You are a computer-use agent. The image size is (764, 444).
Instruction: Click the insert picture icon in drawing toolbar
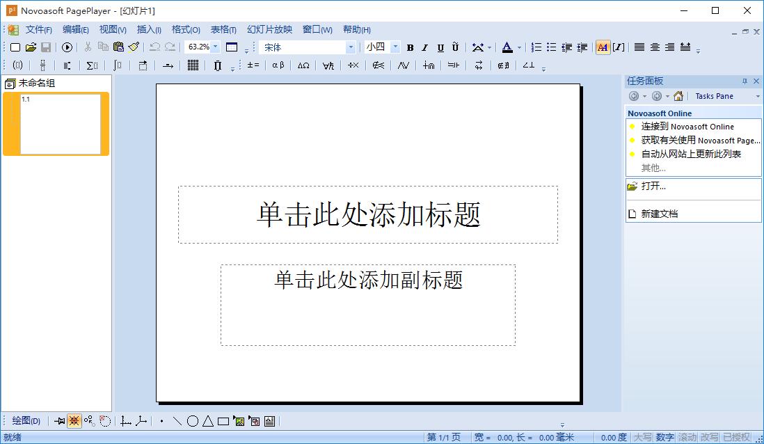[239, 421]
